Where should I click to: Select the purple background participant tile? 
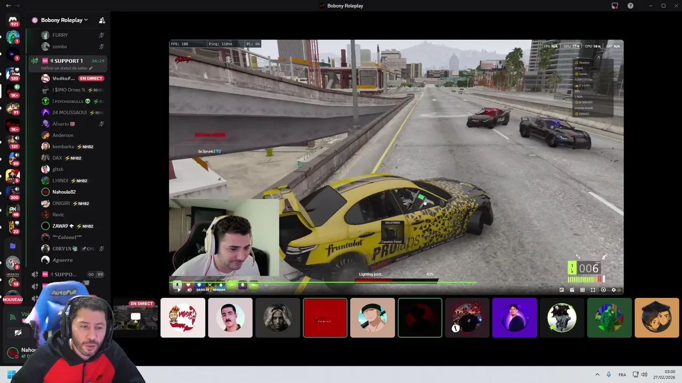(x=515, y=318)
